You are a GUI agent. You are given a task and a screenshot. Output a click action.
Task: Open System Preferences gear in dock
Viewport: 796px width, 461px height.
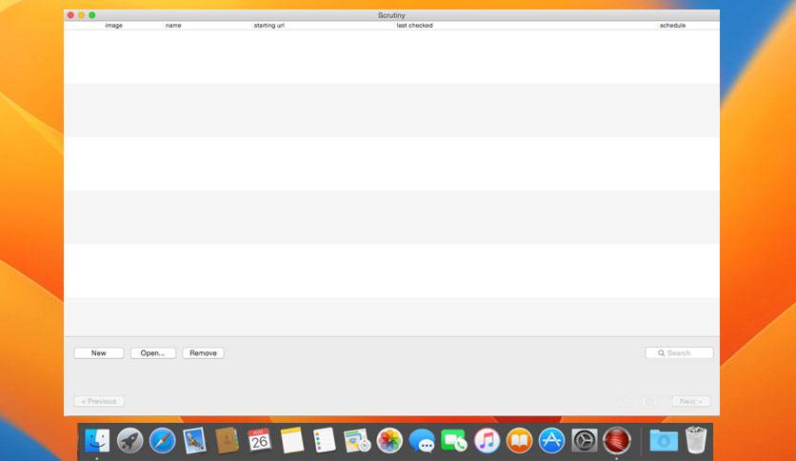click(x=585, y=440)
